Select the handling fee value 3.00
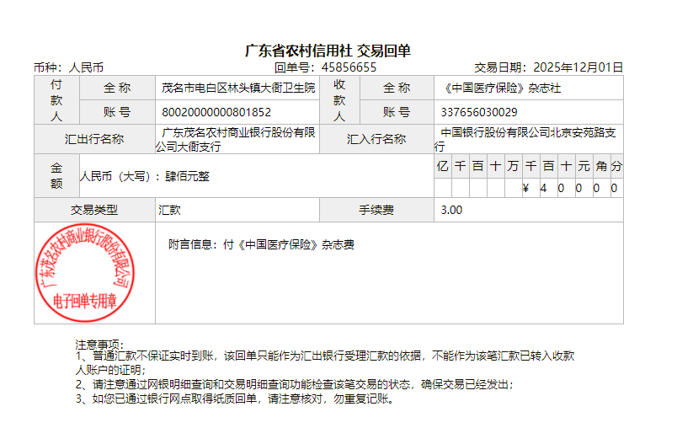 click(451, 210)
